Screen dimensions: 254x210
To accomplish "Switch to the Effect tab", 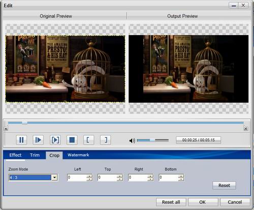I will (15, 155).
